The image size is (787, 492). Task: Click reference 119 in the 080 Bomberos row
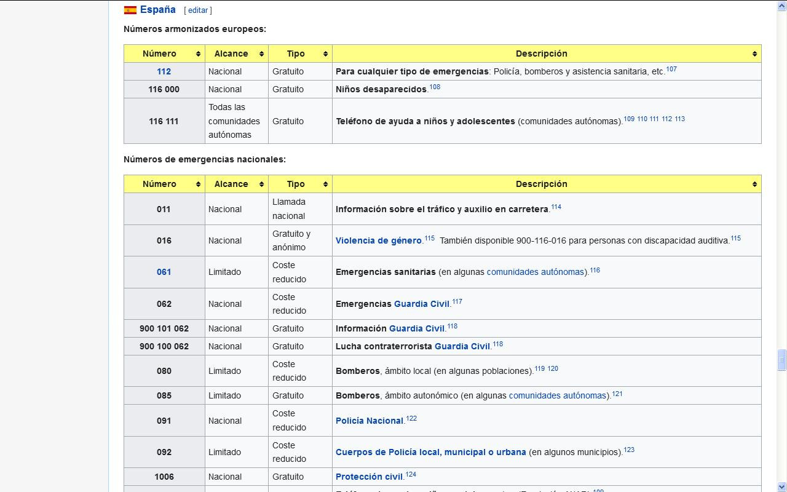[539, 368]
